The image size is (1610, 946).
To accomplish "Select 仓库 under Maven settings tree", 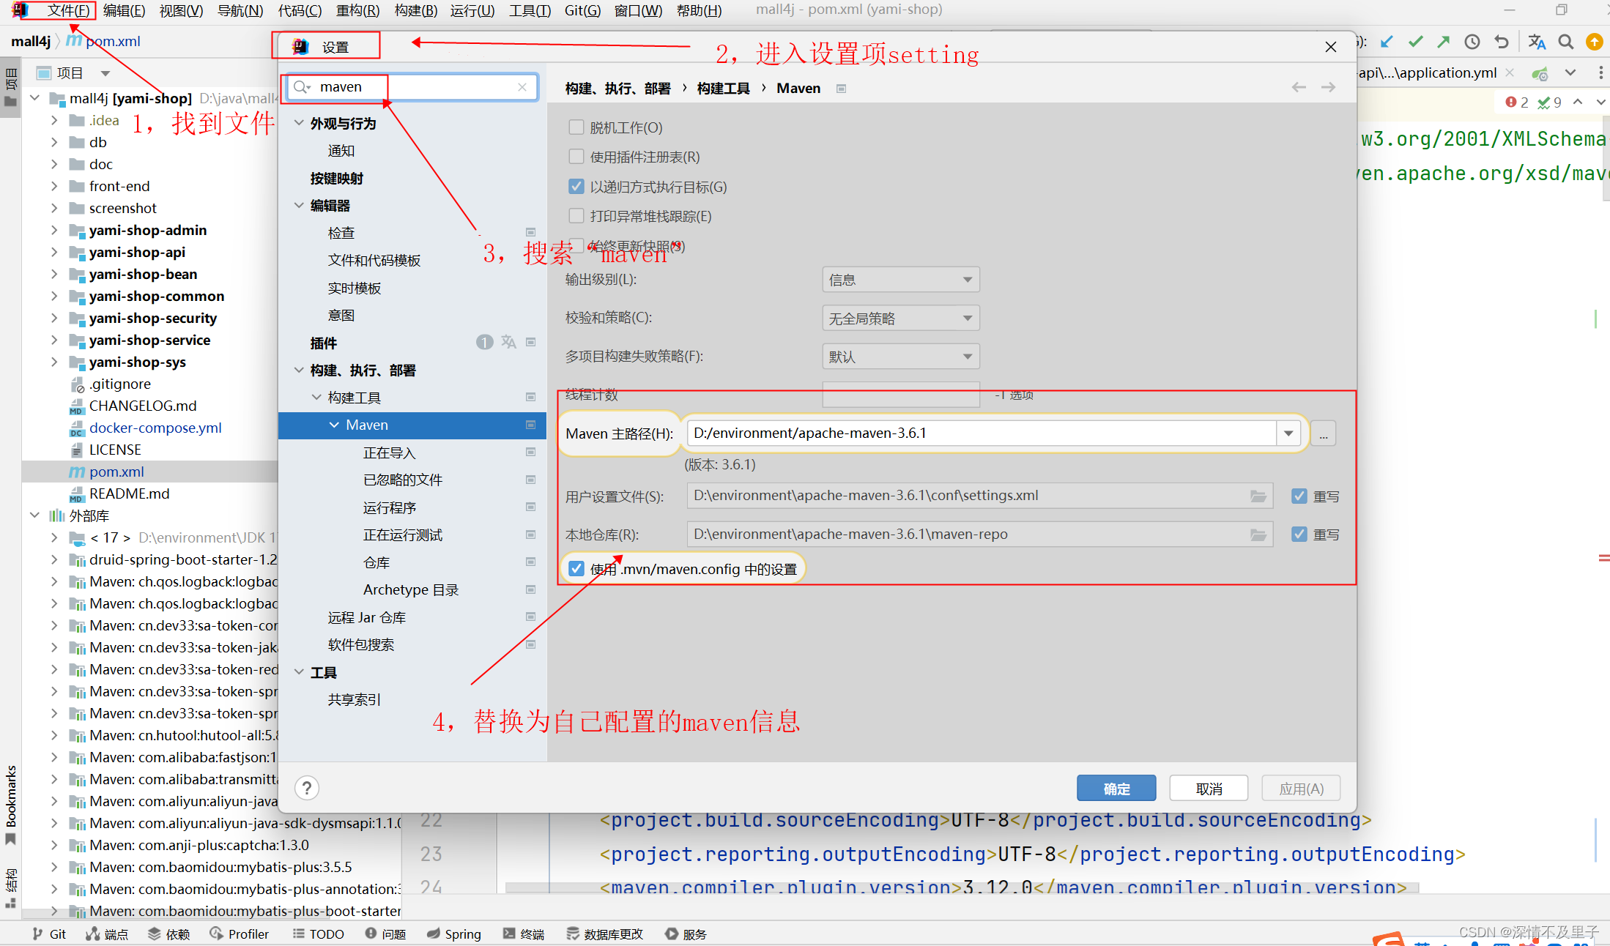I will coord(376,562).
